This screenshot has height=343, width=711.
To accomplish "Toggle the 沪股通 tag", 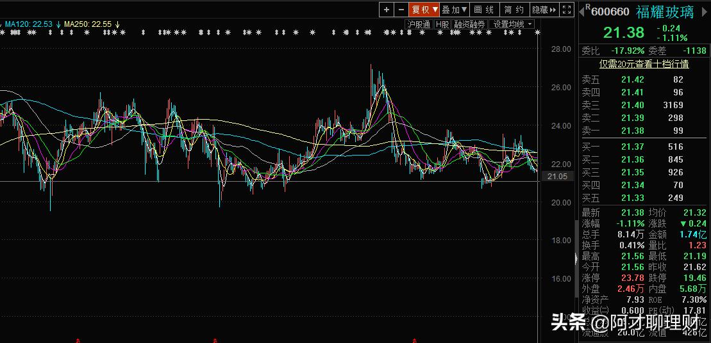I will 419,24.
